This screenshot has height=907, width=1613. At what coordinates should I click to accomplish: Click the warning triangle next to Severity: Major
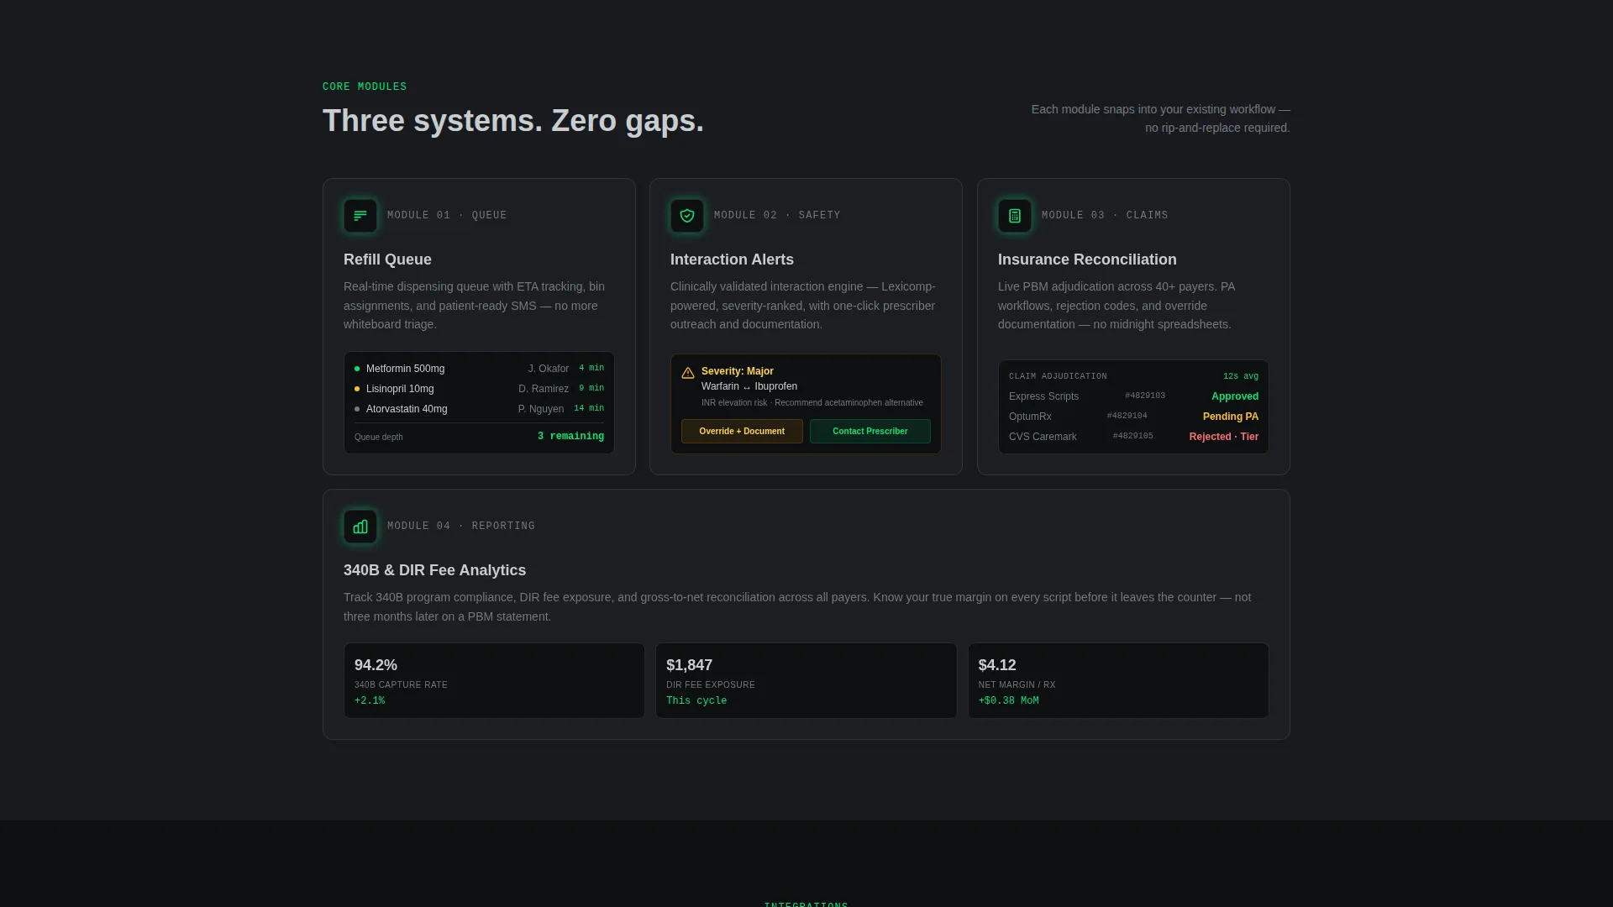pos(688,373)
